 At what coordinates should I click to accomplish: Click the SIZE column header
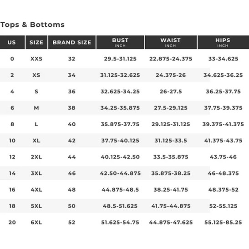coord(36,42)
